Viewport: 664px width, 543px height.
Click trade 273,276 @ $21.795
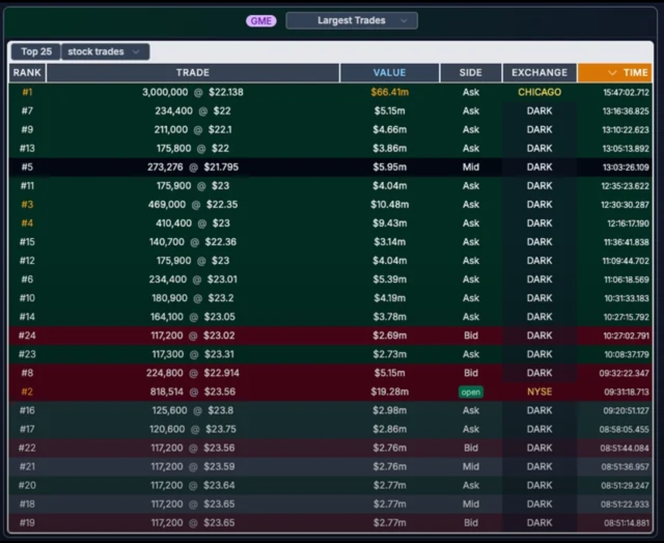click(193, 167)
